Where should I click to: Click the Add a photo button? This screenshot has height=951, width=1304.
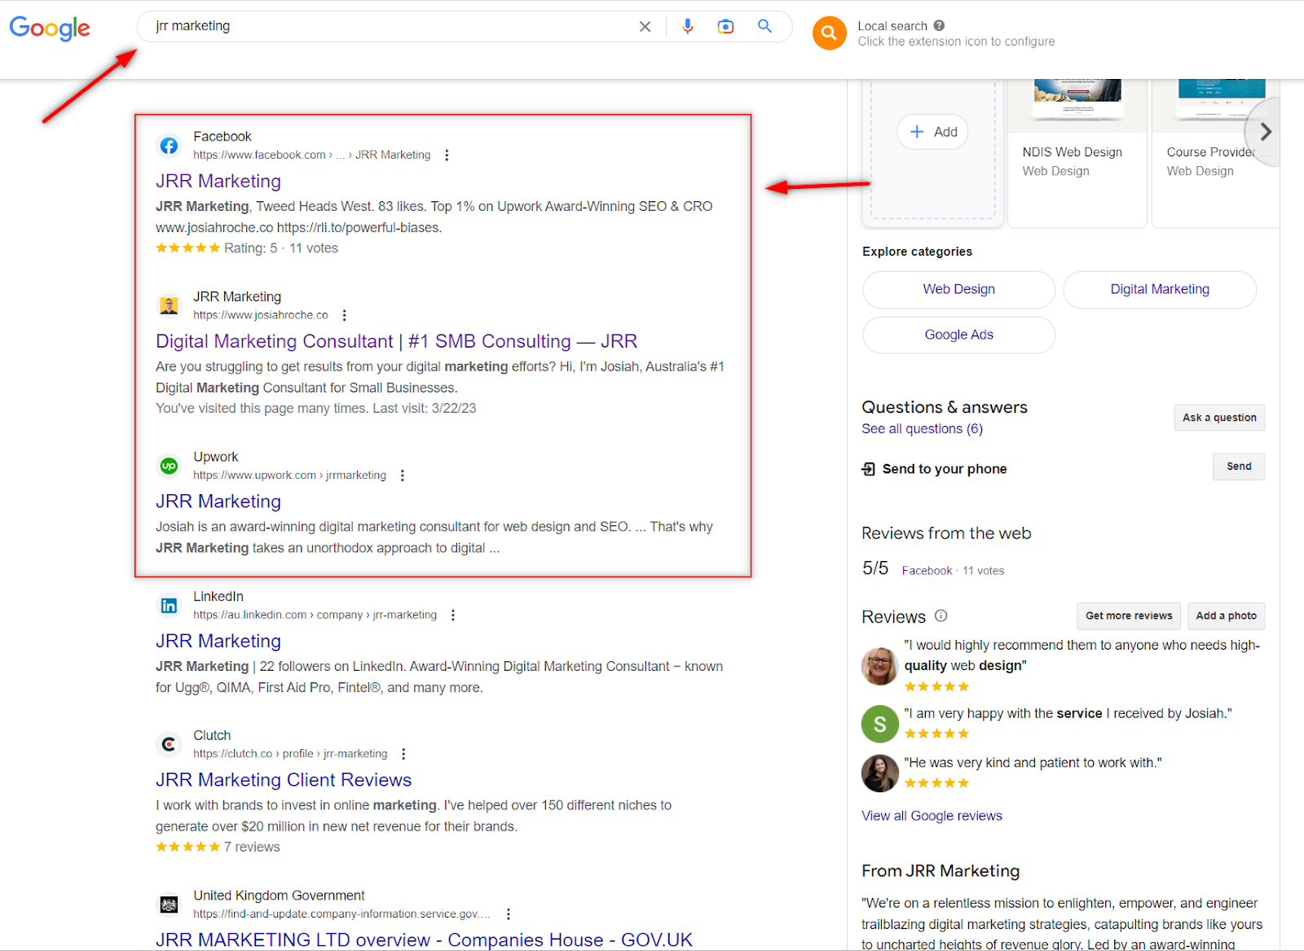(1226, 616)
